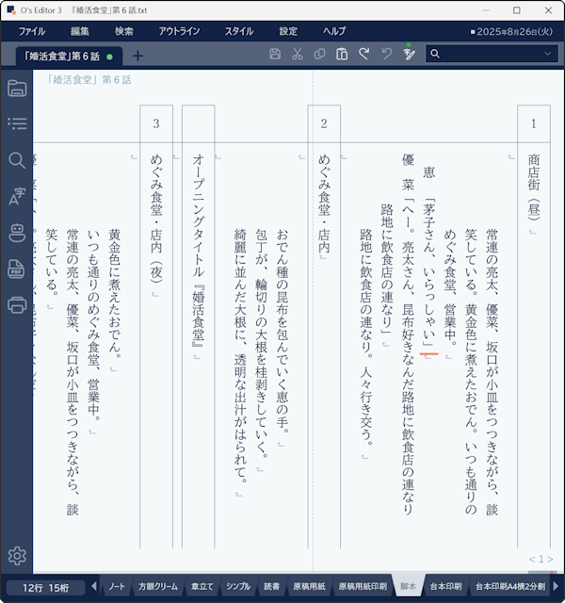Open the file folder panel in sidebar
Image resolution: width=565 pixels, height=603 pixels.
tap(17, 89)
